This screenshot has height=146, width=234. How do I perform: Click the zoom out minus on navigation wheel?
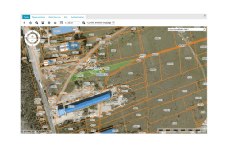pos(32,41)
